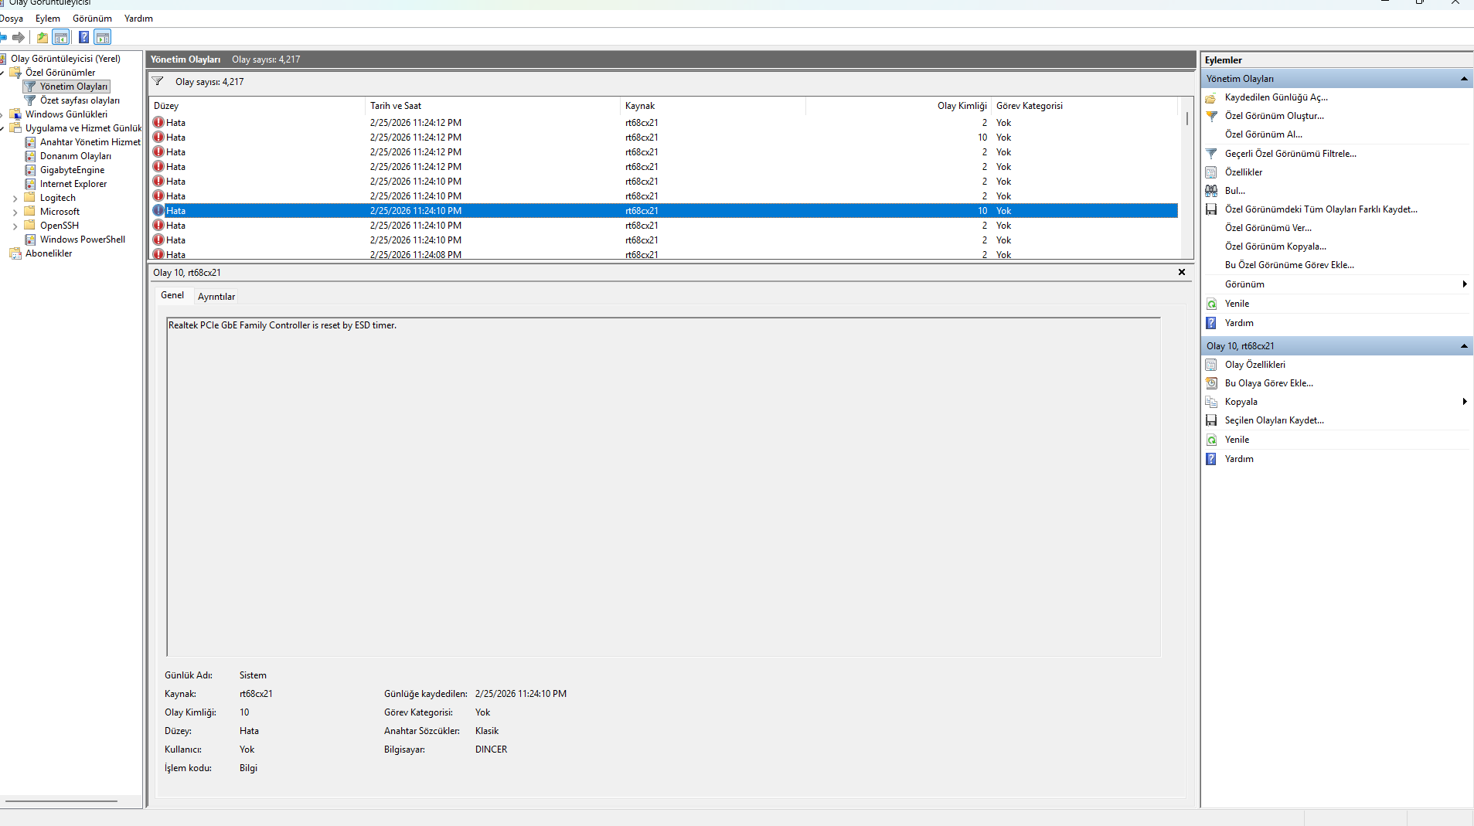Click the Abonelikler icon in the tree
Image resolution: width=1474 pixels, height=826 pixels.
(x=15, y=253)
